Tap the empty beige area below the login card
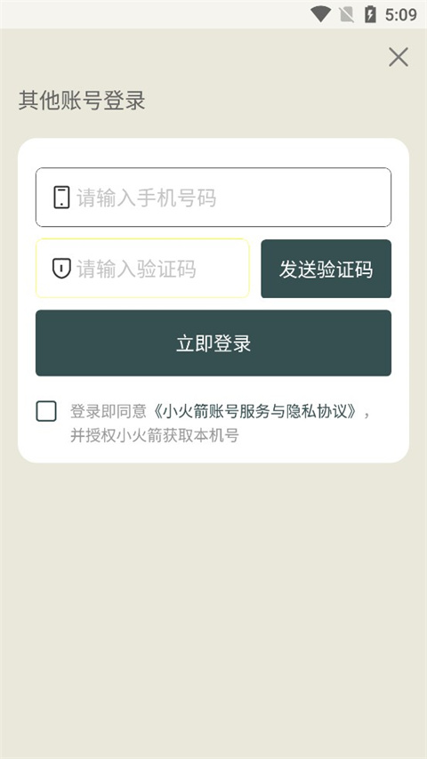Screen dimensions: 427x759 pos(213,605)
